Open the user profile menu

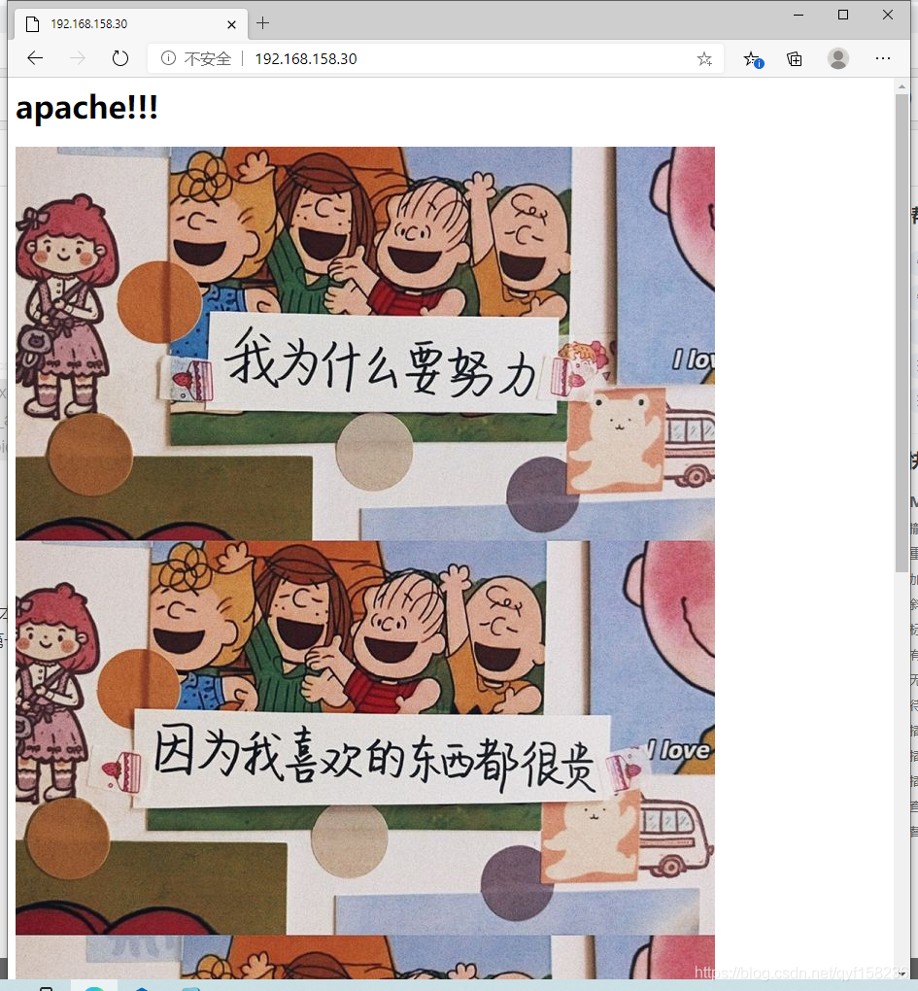838,58
